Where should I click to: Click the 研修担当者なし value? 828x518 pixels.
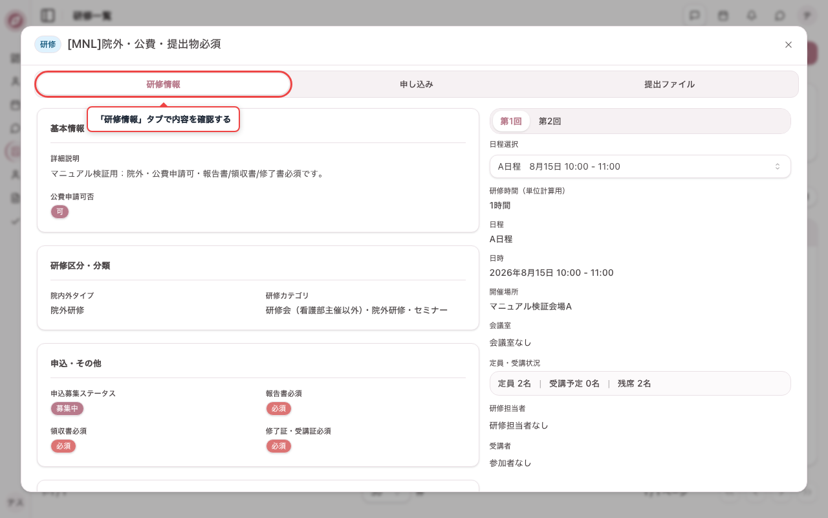click(x=519, y=425)
